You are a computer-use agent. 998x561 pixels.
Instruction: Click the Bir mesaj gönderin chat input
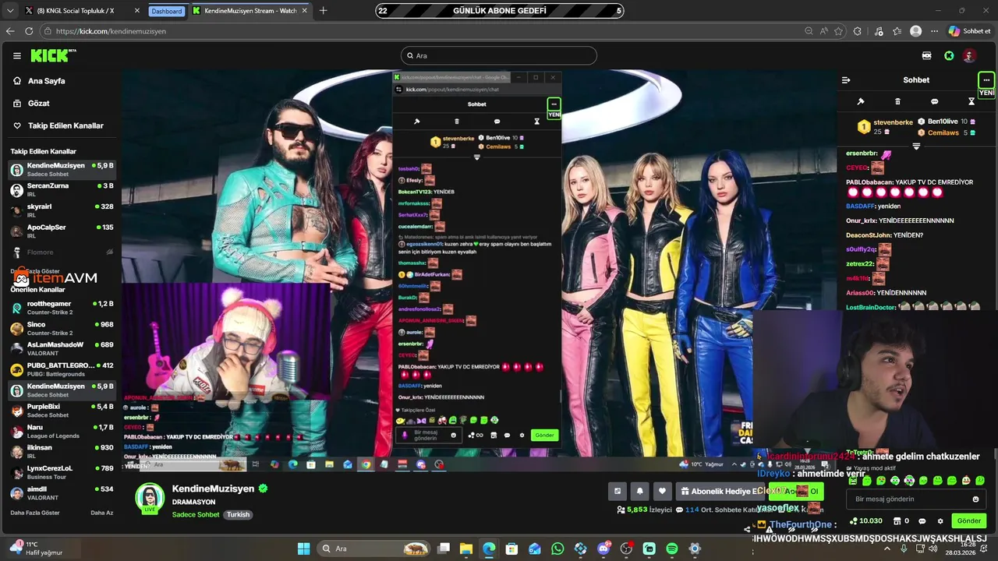(x=915, y=499)
